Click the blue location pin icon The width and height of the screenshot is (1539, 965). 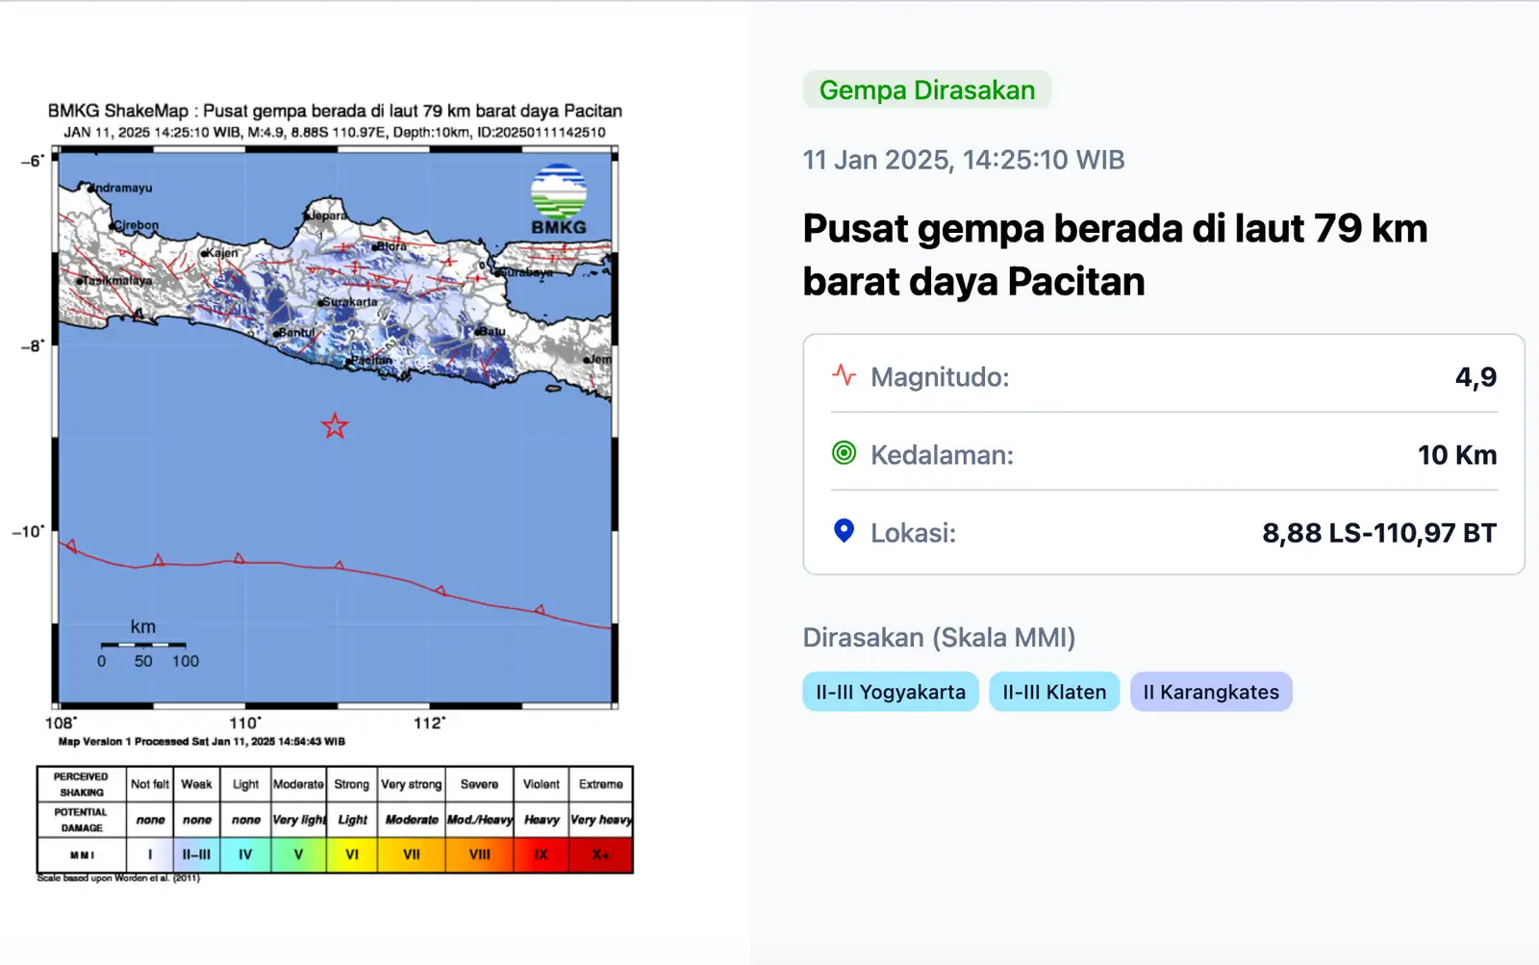[x=844, y=531]
